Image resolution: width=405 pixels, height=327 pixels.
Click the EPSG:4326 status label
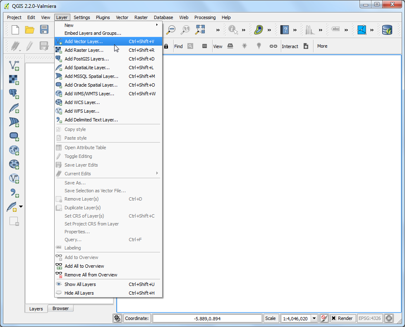click(x=369, y=318)
